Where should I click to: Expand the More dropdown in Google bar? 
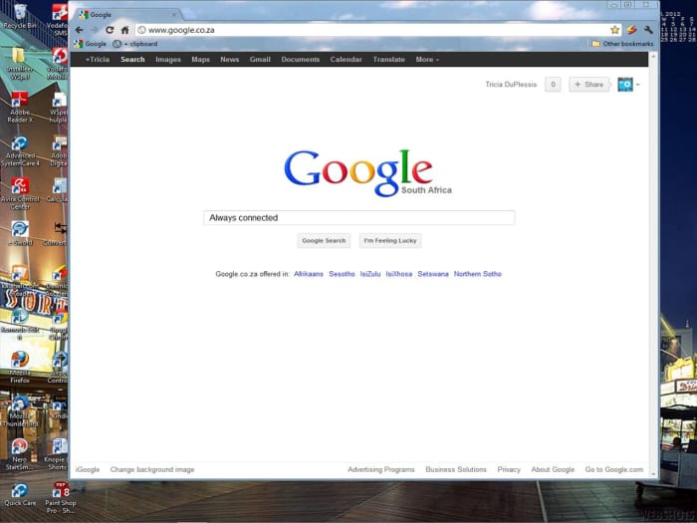427,59
